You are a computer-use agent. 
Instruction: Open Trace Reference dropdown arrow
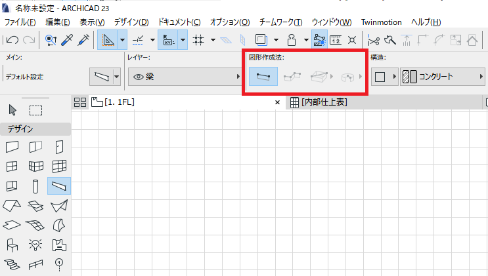pyautogui.click(x=276, y=40)
